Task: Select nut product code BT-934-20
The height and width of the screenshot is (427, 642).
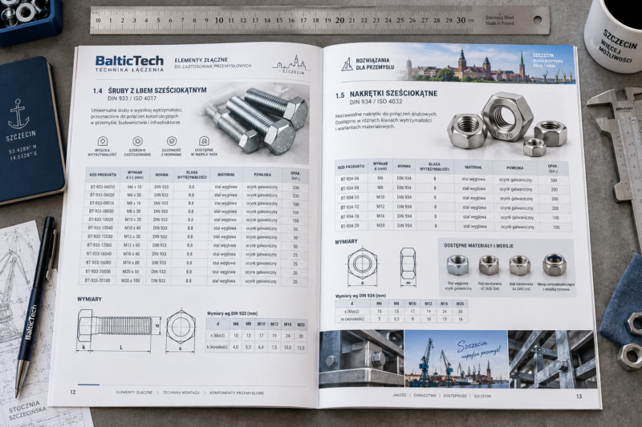Action: (x=350, y=226)
